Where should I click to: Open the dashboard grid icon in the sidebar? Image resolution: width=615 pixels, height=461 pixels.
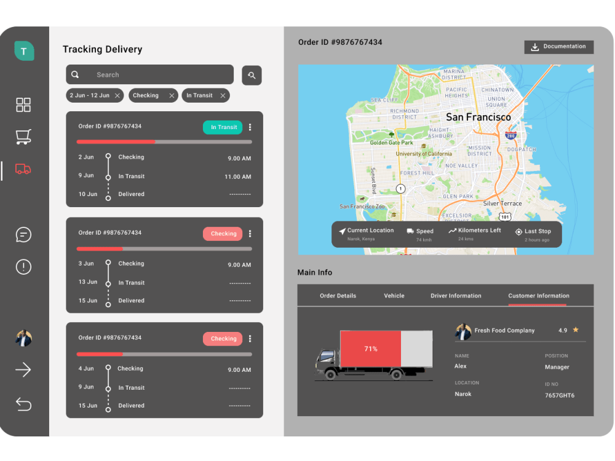(x=23, y=105)
